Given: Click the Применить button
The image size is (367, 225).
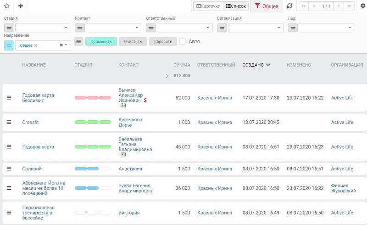Looking at the screenshot, I should click(101, 41).
